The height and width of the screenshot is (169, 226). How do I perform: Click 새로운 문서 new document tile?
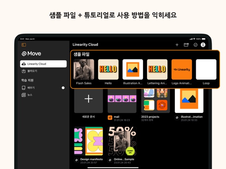click(x=89, y=101)
